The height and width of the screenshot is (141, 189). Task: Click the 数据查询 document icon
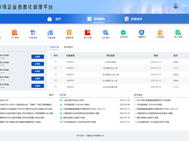pos(127,19)
